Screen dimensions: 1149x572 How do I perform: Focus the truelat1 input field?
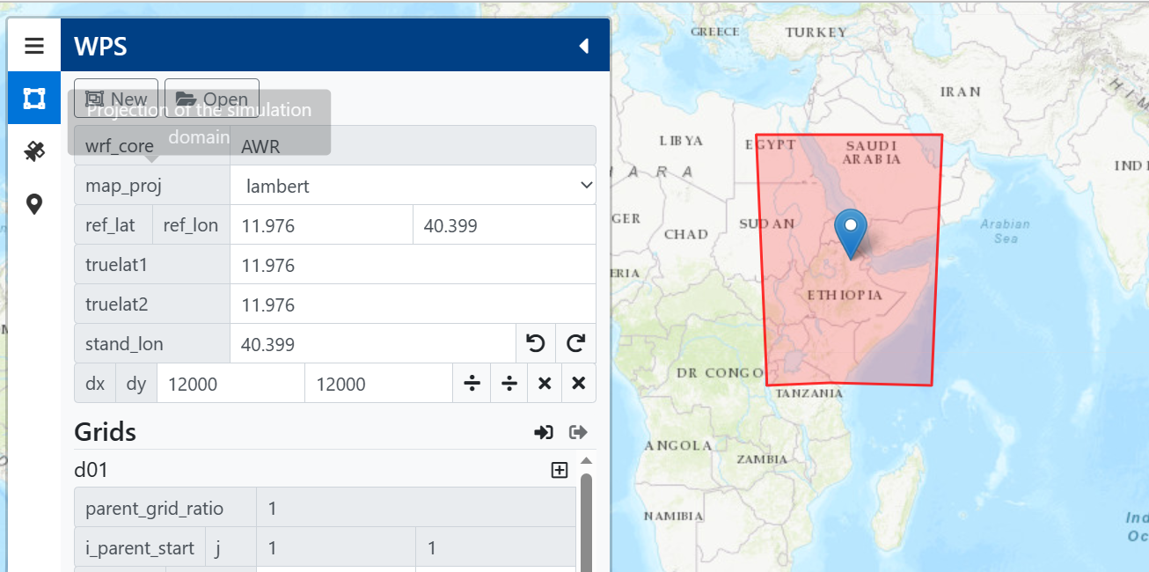(x=413, y=265)
